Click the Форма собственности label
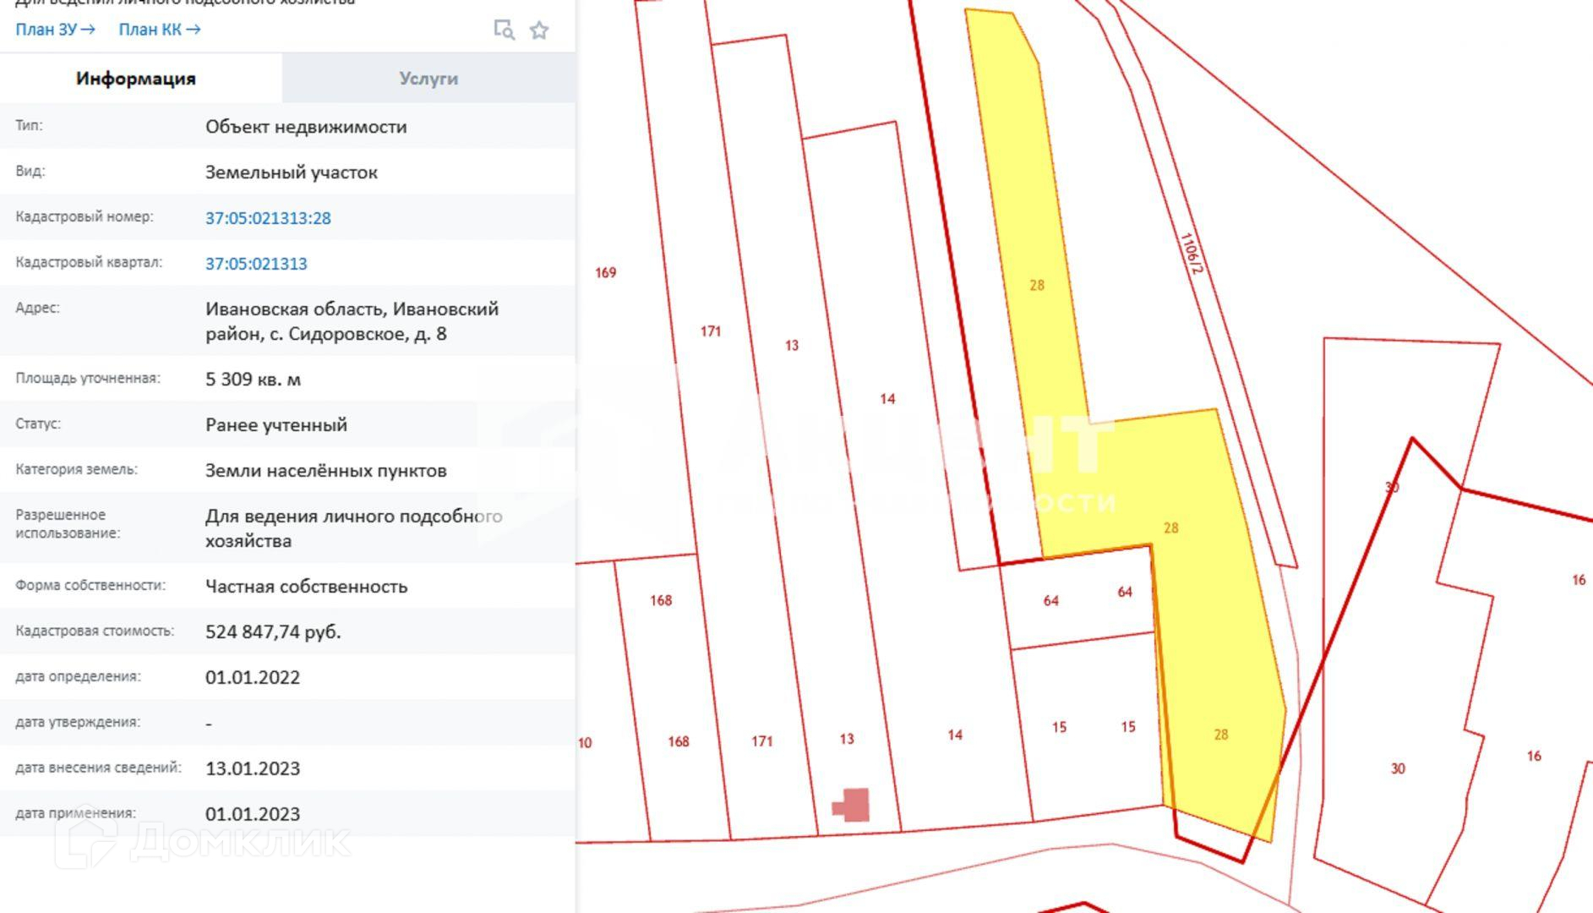 pyautogui.click(x=90, y=586)
